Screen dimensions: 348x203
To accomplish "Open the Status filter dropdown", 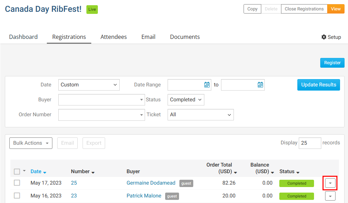I will 186,100.
